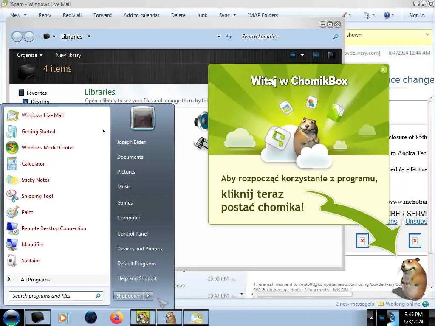Open Remote Desktop Connection
Screen dimensions: 435x326
click(54, 228)
